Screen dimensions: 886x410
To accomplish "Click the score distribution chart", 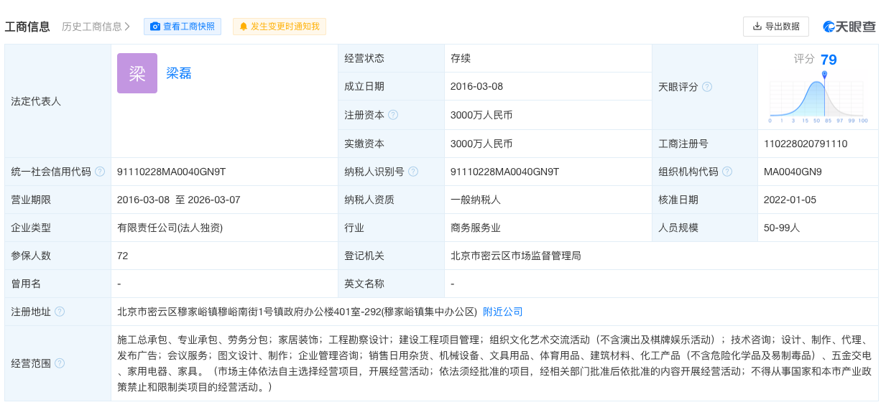I will (x=818, y=98).
